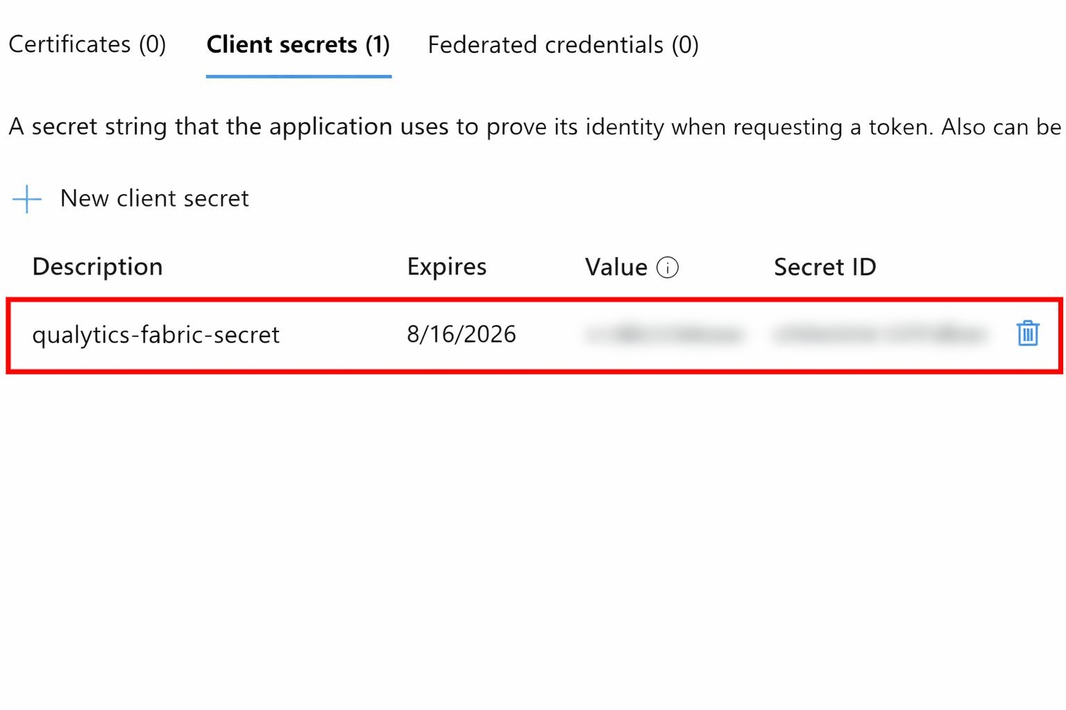
Task: Click the delete icon for the secret row
Action: point(1028,334)
